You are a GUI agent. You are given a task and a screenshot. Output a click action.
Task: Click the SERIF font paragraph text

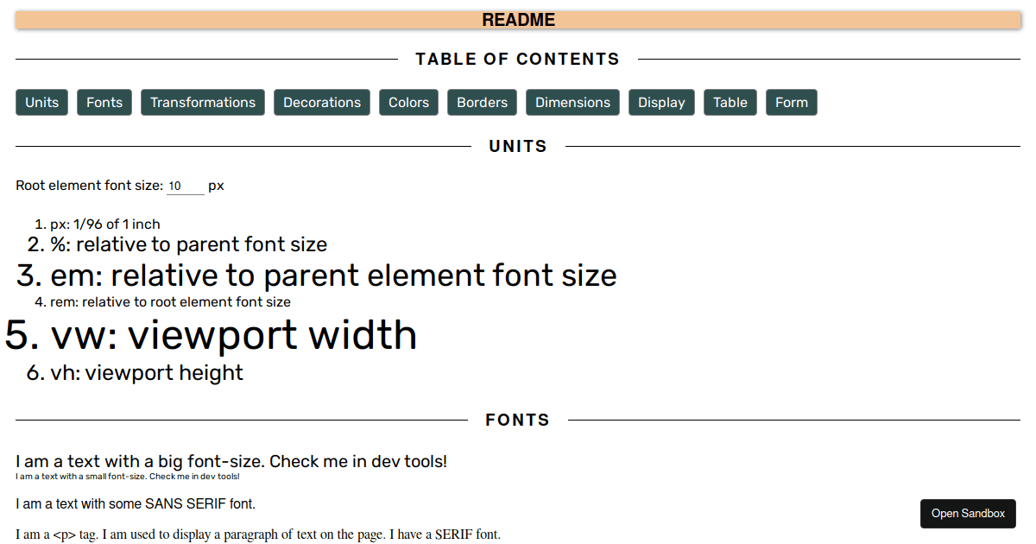(258, 535)
